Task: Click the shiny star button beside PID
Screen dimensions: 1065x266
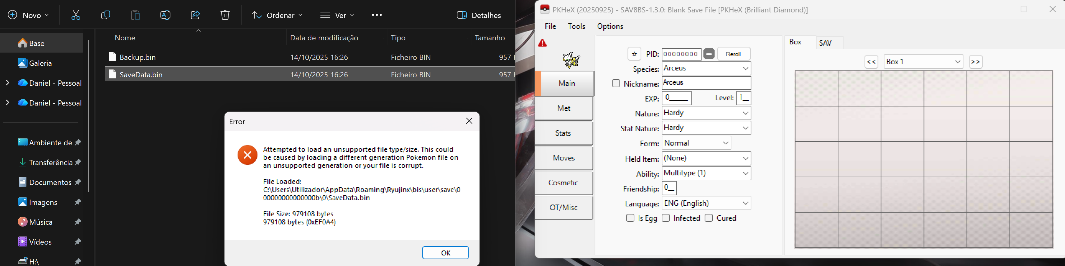Action: click(x=634, y=54)
